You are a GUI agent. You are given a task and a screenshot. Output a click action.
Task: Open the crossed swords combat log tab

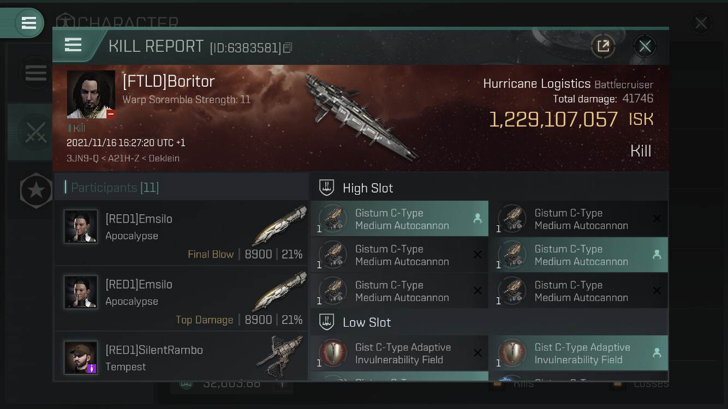[36, 132]
